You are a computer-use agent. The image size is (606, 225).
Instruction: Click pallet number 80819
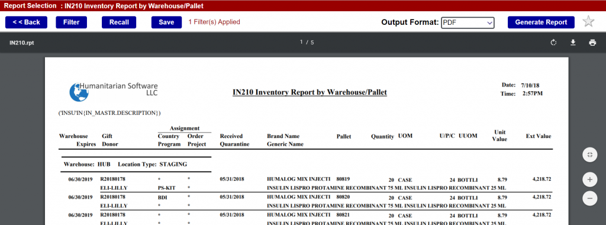coord(343,179)
